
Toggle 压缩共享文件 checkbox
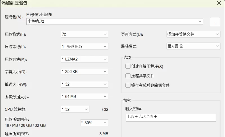(128, 76)
